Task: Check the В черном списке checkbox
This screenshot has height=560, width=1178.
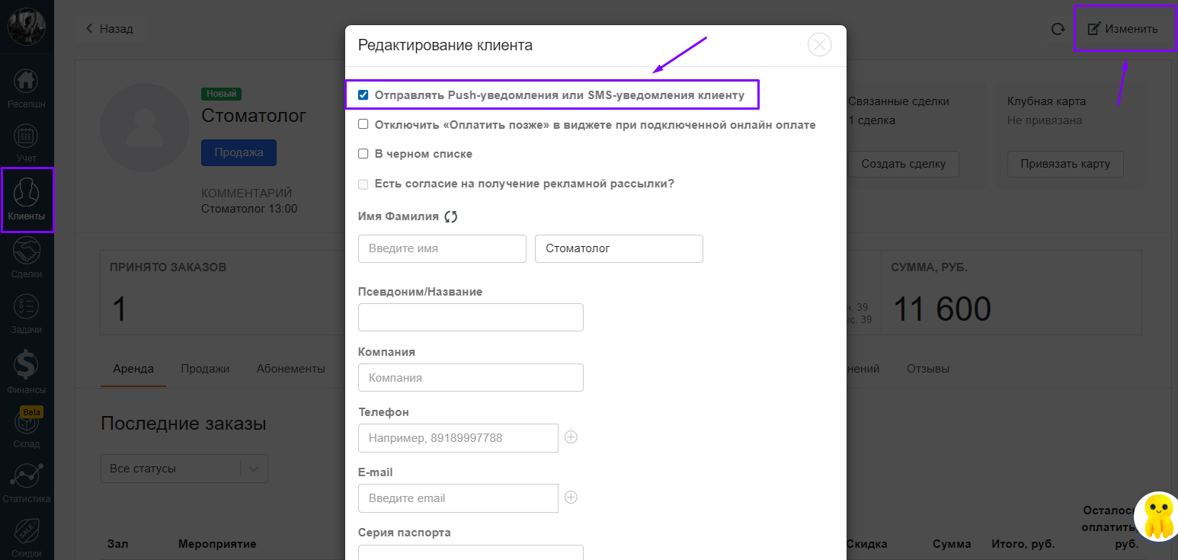Action: tap(363, 154)
